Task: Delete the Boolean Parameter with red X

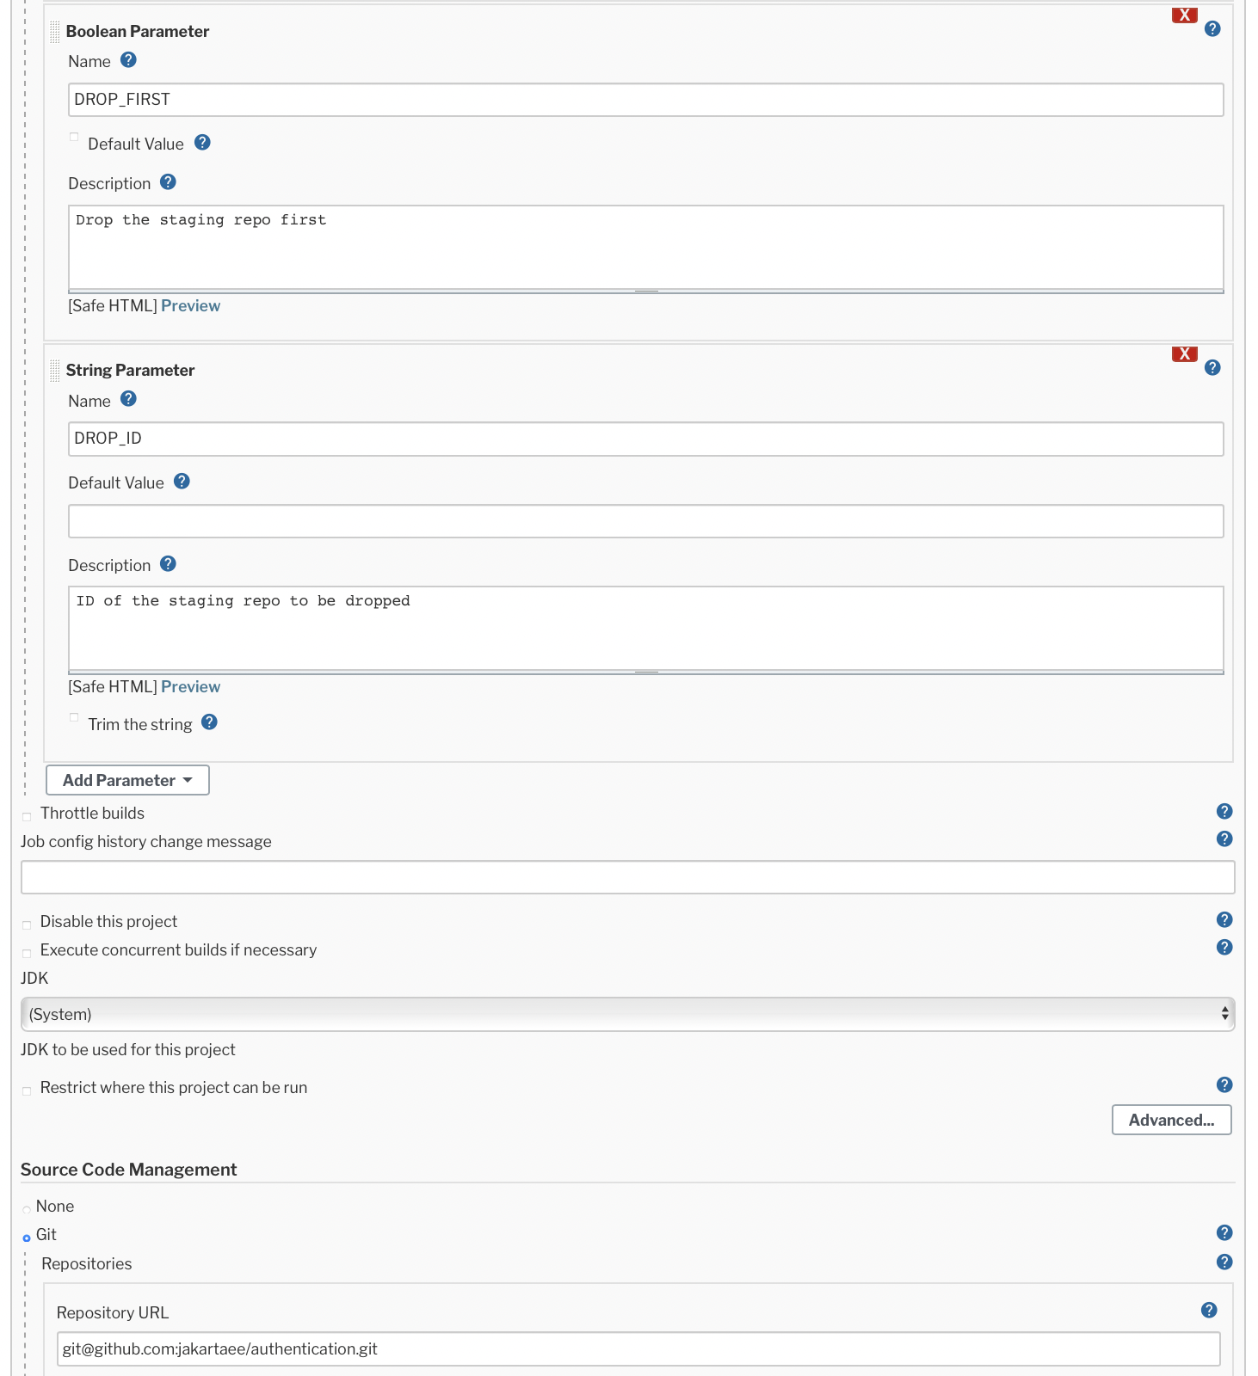Action: [1184, 15]
